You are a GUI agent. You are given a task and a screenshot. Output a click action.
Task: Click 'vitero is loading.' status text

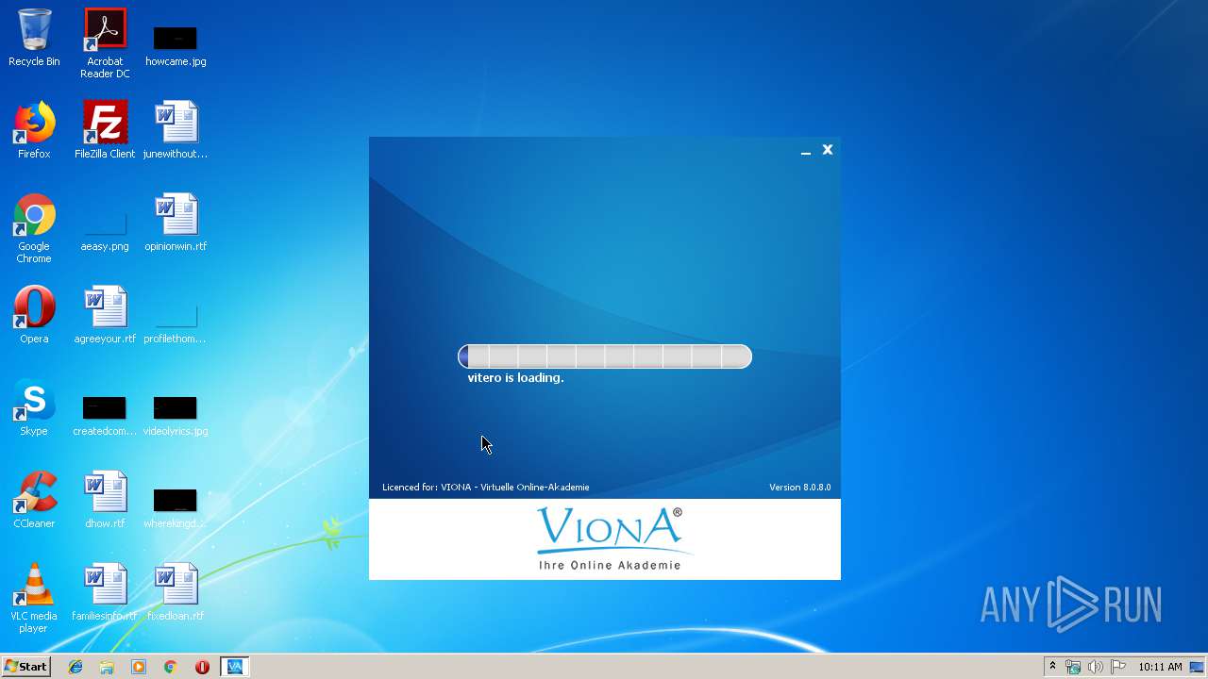(x=516, y=378)
